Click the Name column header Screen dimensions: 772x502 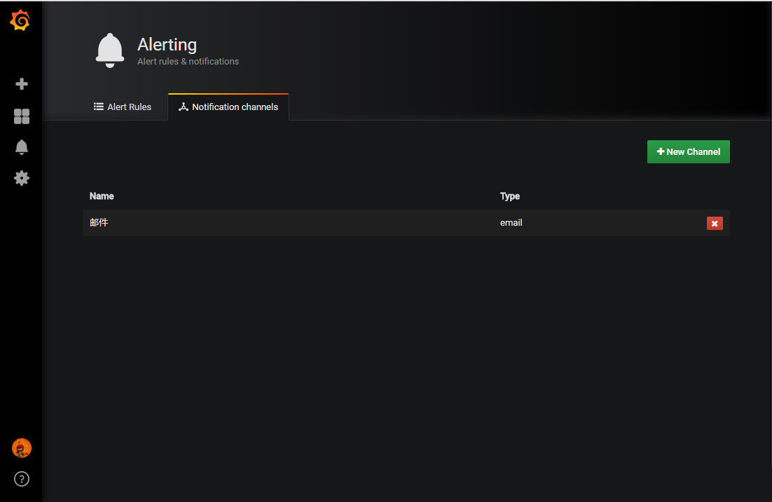(x=102, y=196)
